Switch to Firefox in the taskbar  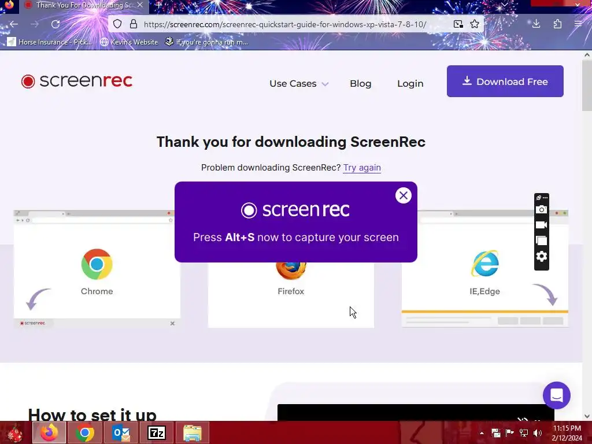click(49, 432)
